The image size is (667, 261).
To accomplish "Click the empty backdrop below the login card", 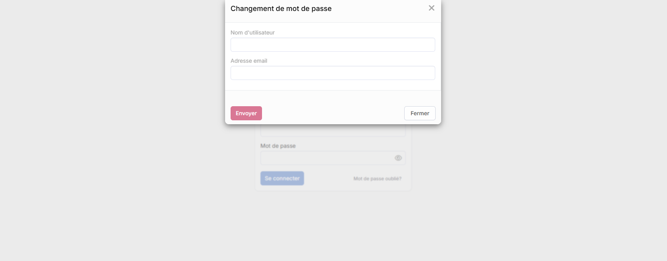I will point(332,227).
